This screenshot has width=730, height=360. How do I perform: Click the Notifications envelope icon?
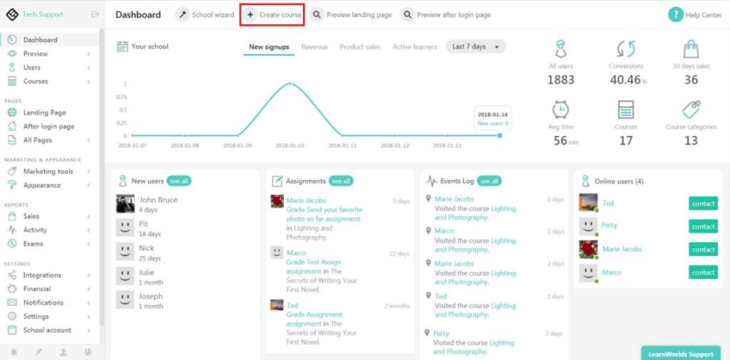pyautogui.click(x=13, y=302)
